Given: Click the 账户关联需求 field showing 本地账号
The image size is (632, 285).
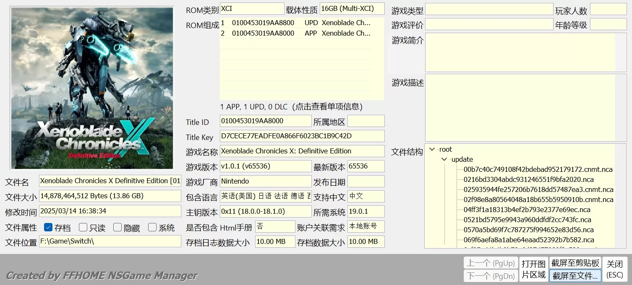Looking at the screenshot, I should [366, 227].
